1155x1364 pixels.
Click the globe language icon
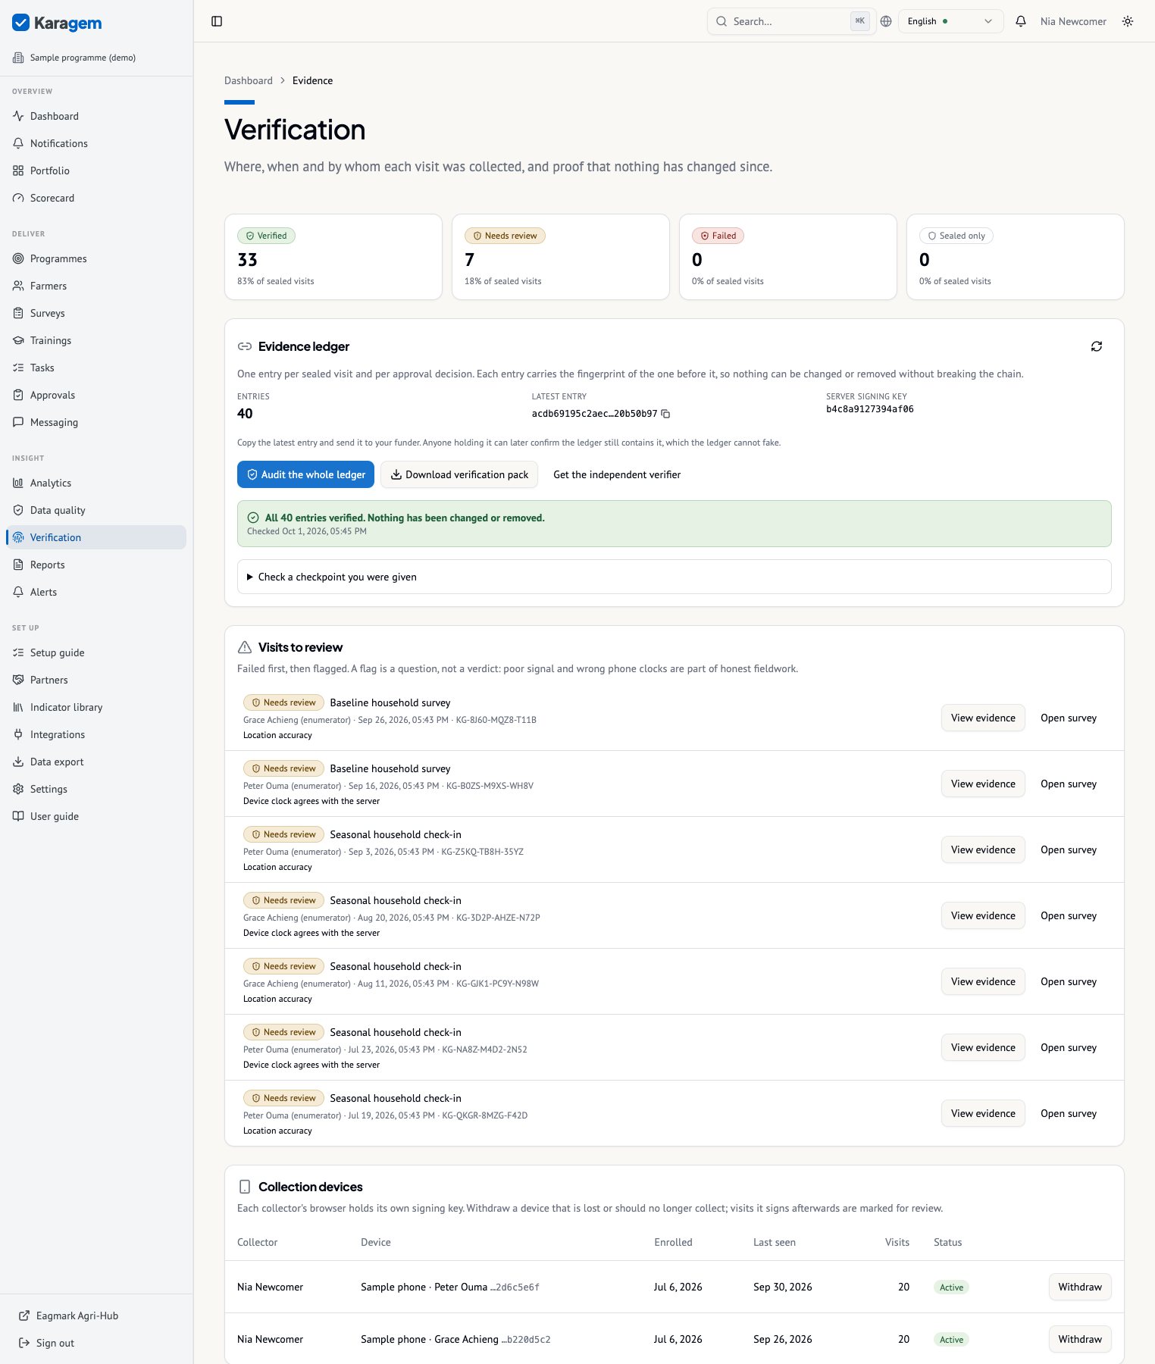886,21
